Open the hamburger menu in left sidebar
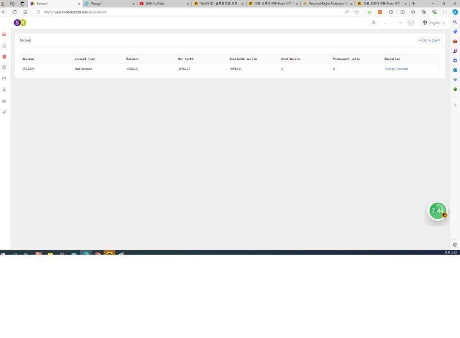This screenshot has width=460, height=338. 5,34
